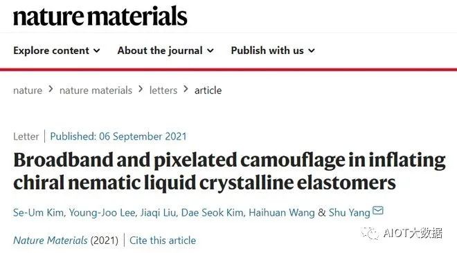The width and height of the screenshot is (457, 253).
Task: Open the Publish with us menu
Action: tap(273, 50)
